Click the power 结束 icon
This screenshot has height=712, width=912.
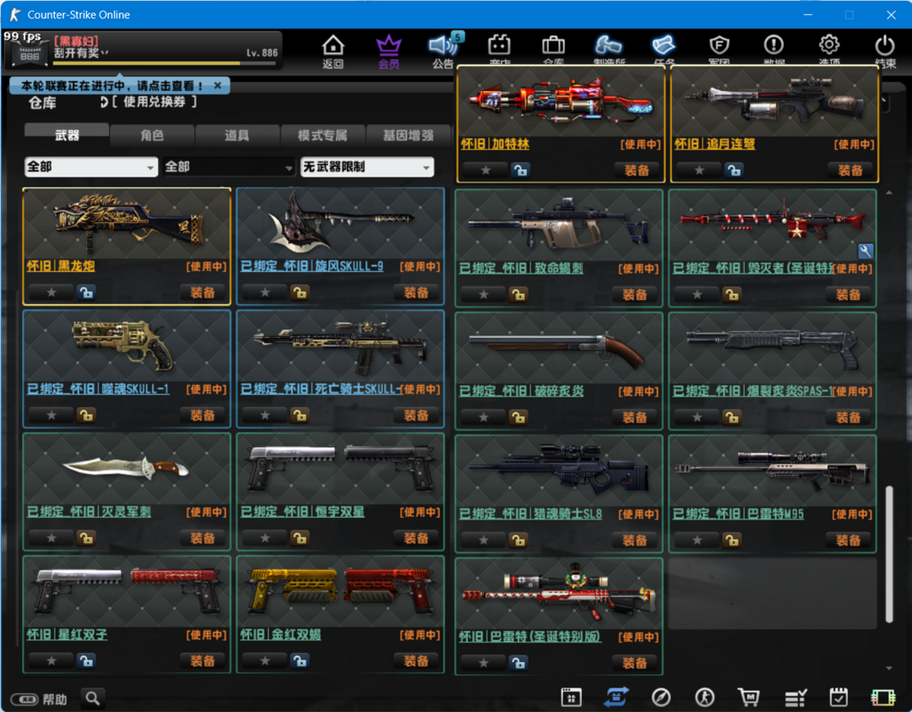pyautogui.click(x=885, y=46)
